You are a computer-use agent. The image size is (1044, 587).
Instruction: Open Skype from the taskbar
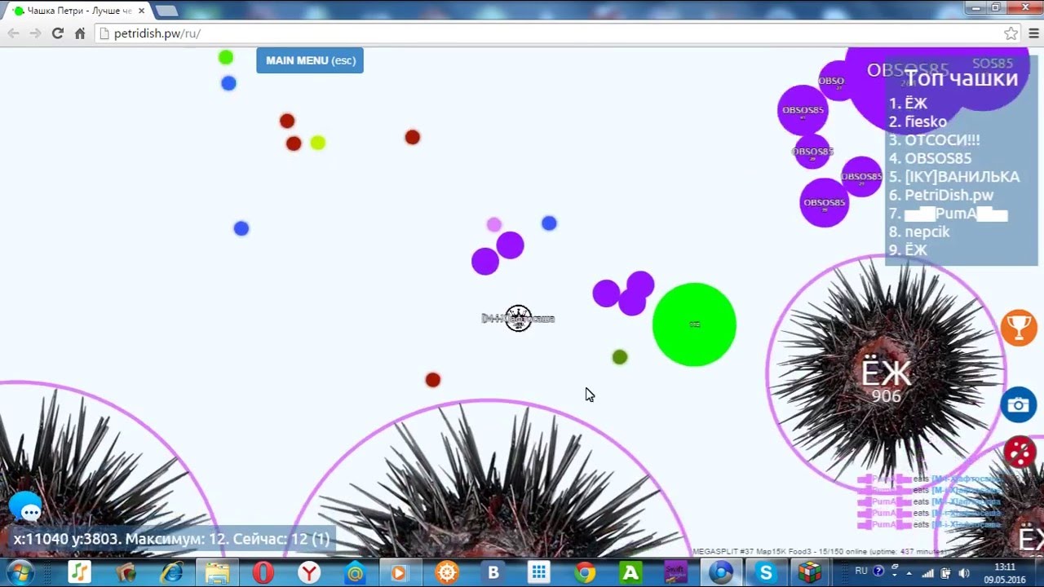tap(764, 572)
